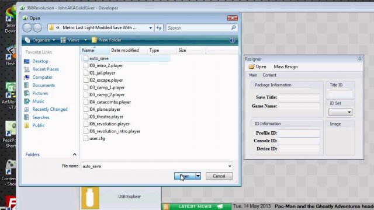Click the Save Title field in Resigner
Screen dimensions: 374x210
299,97
